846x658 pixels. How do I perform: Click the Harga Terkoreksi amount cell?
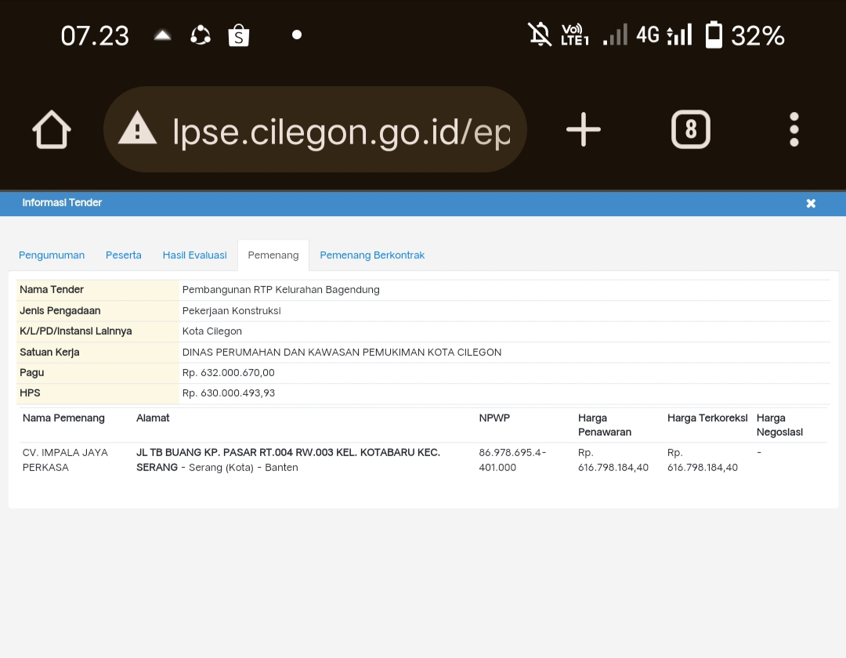(703, 460)
